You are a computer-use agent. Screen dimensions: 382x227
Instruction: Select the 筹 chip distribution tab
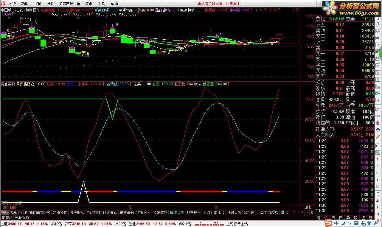[x=371, y=218]
